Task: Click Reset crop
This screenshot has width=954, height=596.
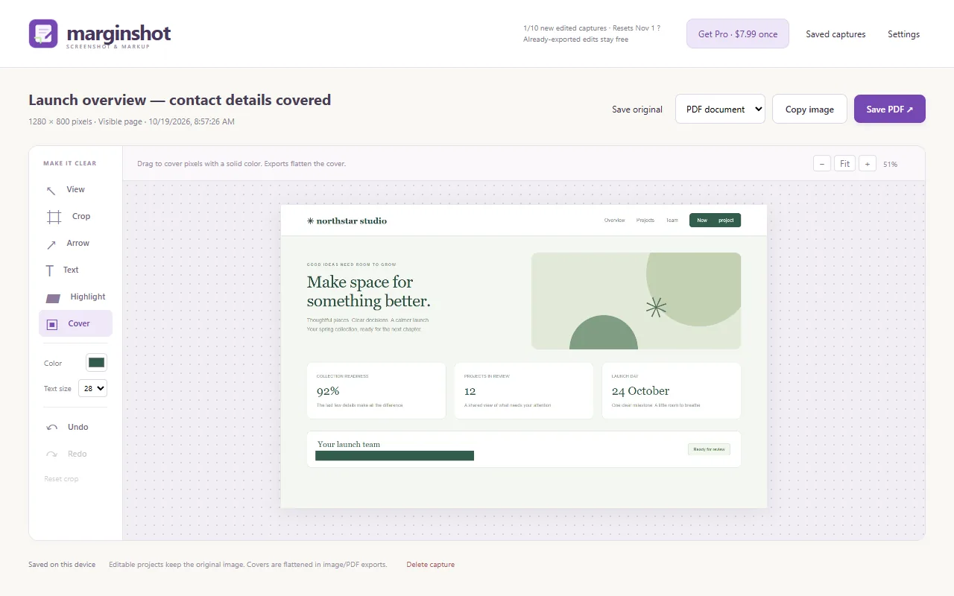Action: [61, 479]
